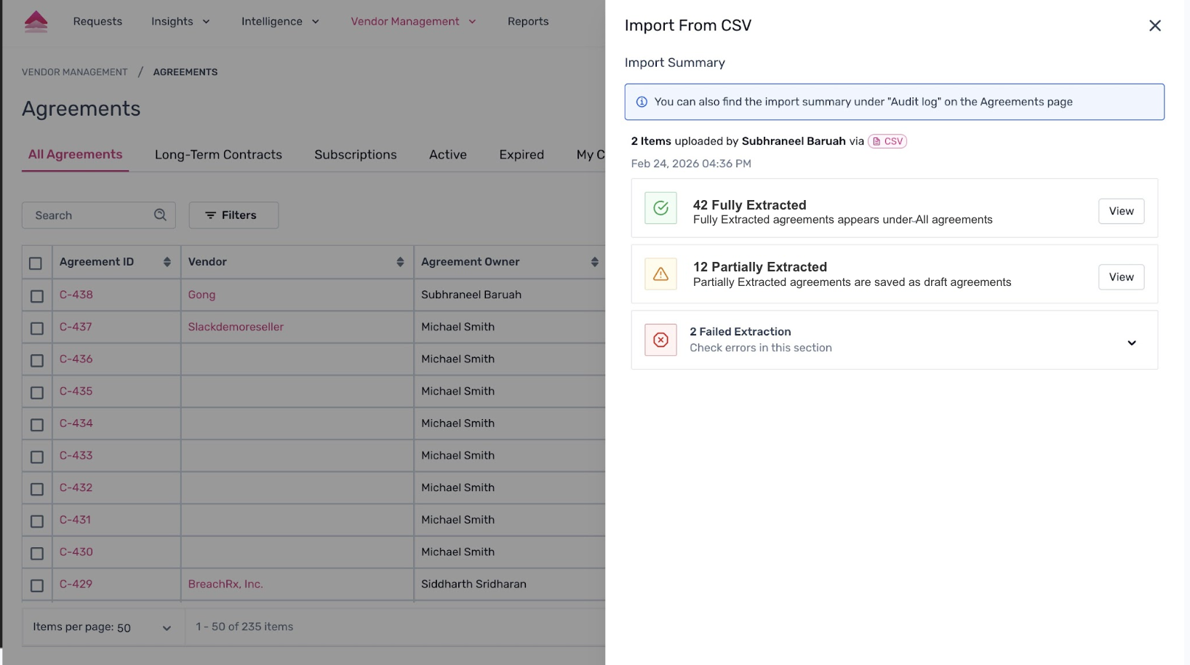Click the search magnifier icon
This screenshot has width=1190, height=665.
pyautogui.click(x=160, y=215)
